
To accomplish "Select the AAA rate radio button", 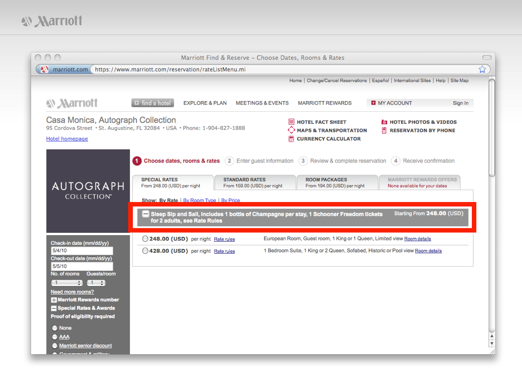I will coord(55,337).
